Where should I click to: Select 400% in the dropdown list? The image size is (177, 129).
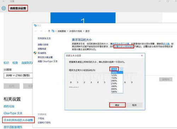117,89
